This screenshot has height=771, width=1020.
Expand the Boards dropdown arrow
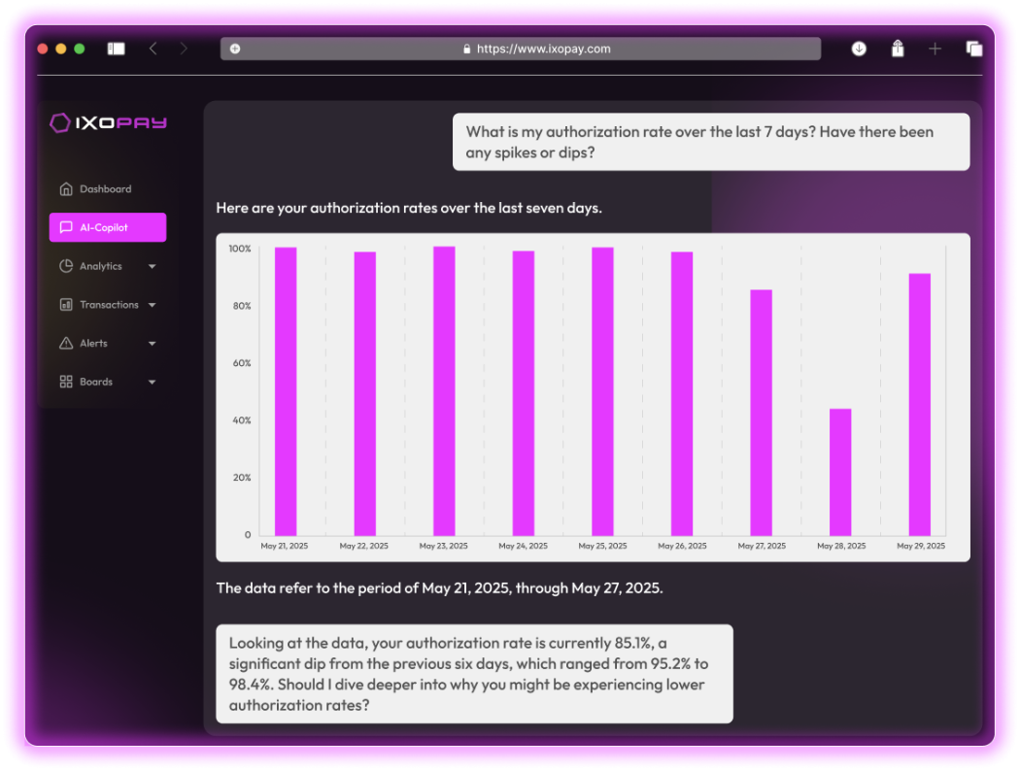(x=153, y=383)
